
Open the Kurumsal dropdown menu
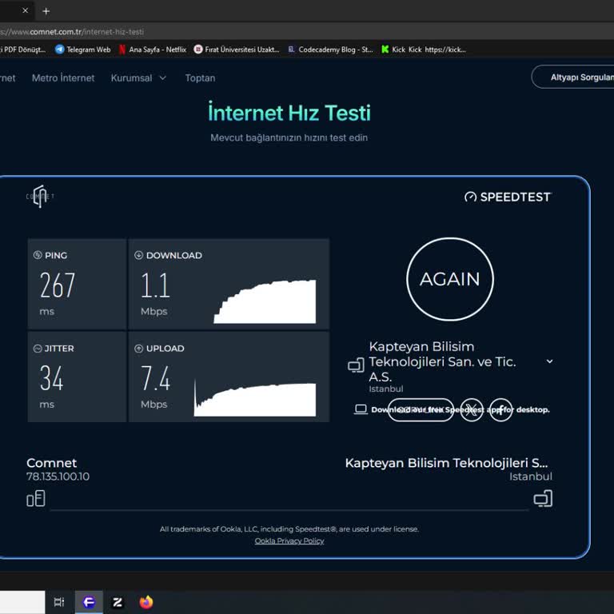138,78
